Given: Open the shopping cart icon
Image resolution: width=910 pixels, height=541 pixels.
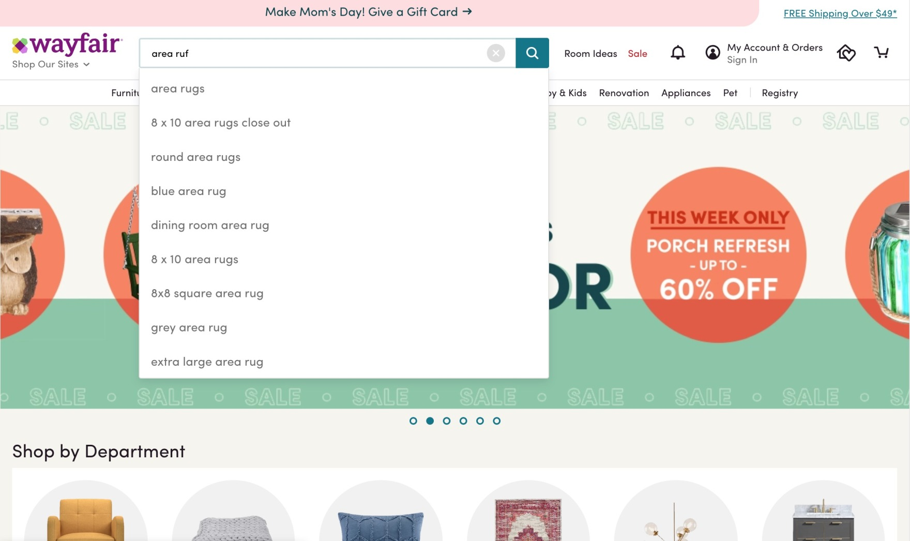Looking at the screenshot, I should [x=882, y=52].
